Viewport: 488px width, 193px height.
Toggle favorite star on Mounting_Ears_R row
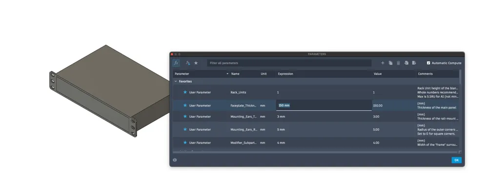(x=185, y=129)
